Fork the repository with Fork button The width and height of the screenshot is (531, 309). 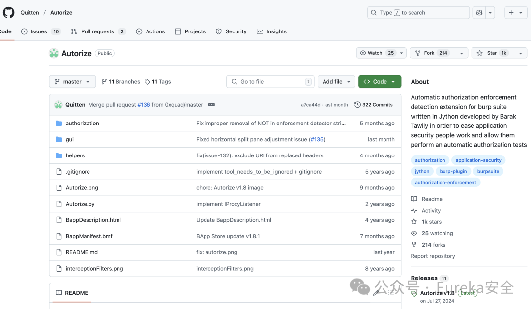point(432,53)
